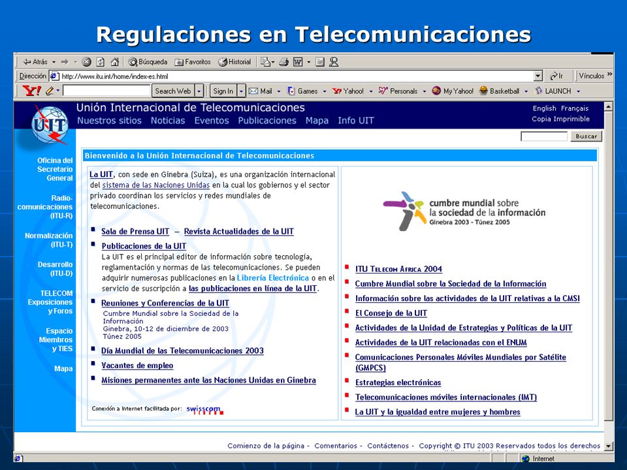The image size is (627, 470).
Task: Click the Yahoo Games icon
Action: (x=291, y=91)
